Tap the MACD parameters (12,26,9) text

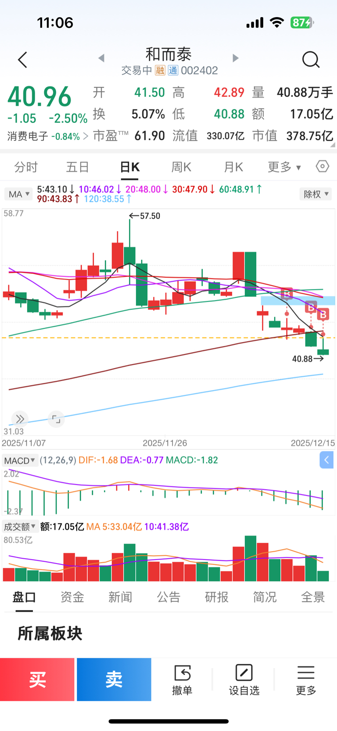pos(58,460)
